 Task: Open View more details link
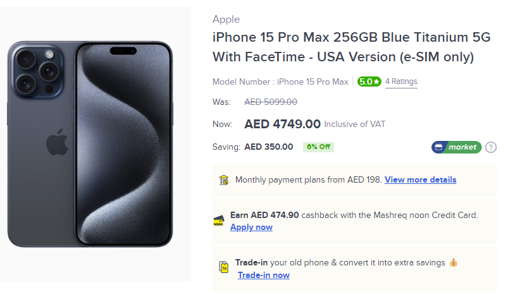pos(420,179)
